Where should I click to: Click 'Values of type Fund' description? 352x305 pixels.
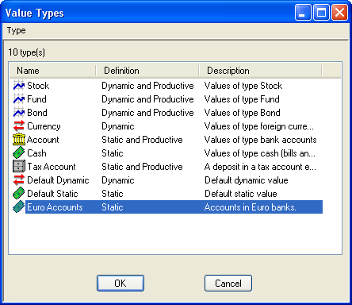tap(242, 99)
